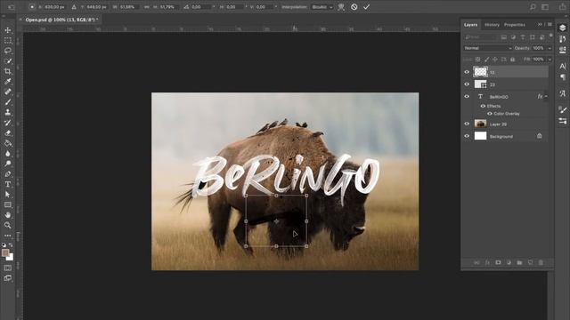
Task: Select the Hand tool
Action: click(8, 215)
